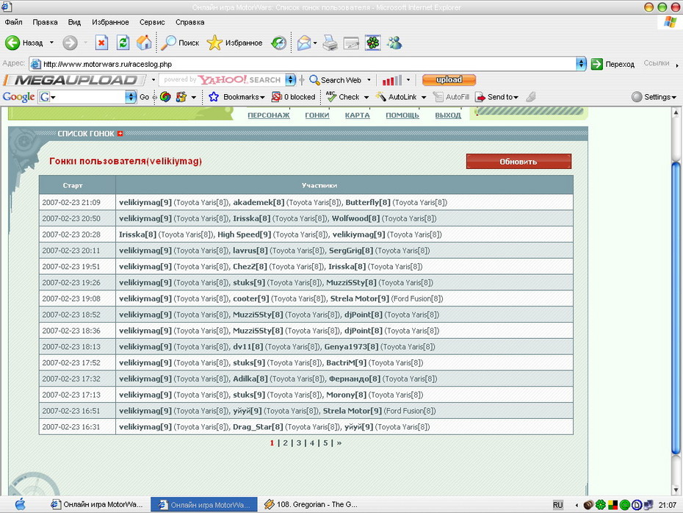Click the vertical scrollbar thumb
Viewport: 683px width, 513px height.
676,307
